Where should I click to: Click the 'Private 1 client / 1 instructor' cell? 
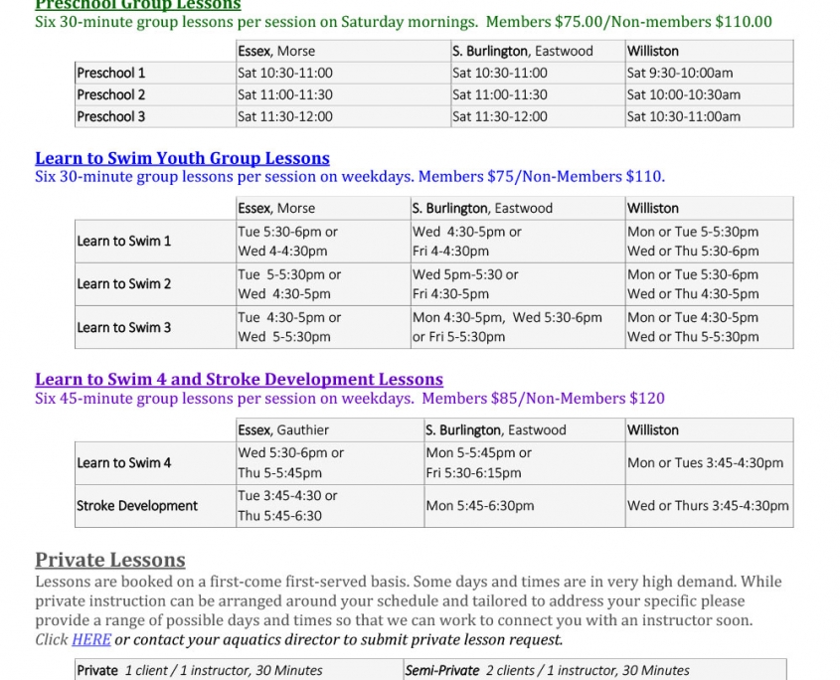239,670
